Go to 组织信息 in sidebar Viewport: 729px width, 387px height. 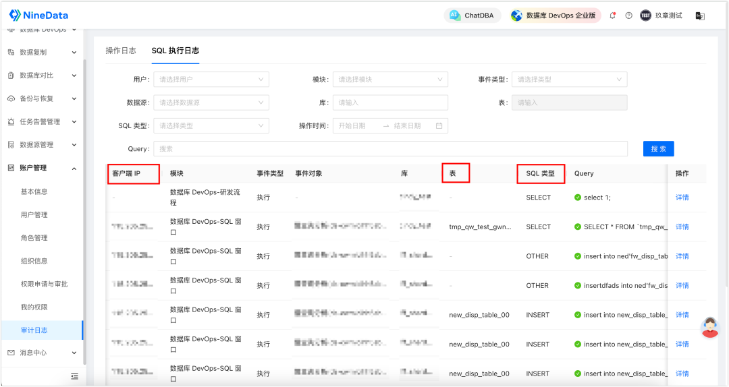click(34, 261)
